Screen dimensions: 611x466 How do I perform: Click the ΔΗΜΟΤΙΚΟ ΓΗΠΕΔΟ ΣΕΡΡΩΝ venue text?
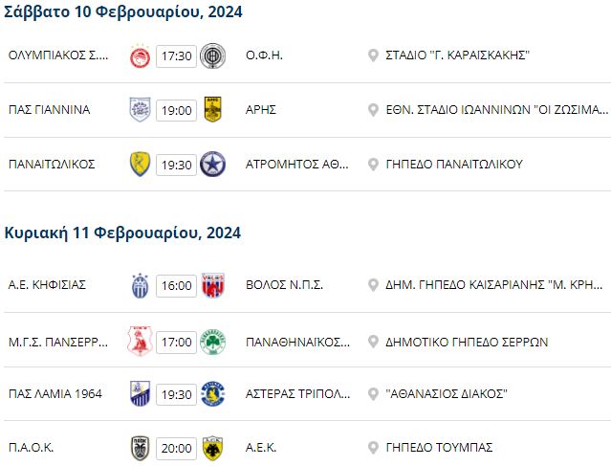point(467,343)
